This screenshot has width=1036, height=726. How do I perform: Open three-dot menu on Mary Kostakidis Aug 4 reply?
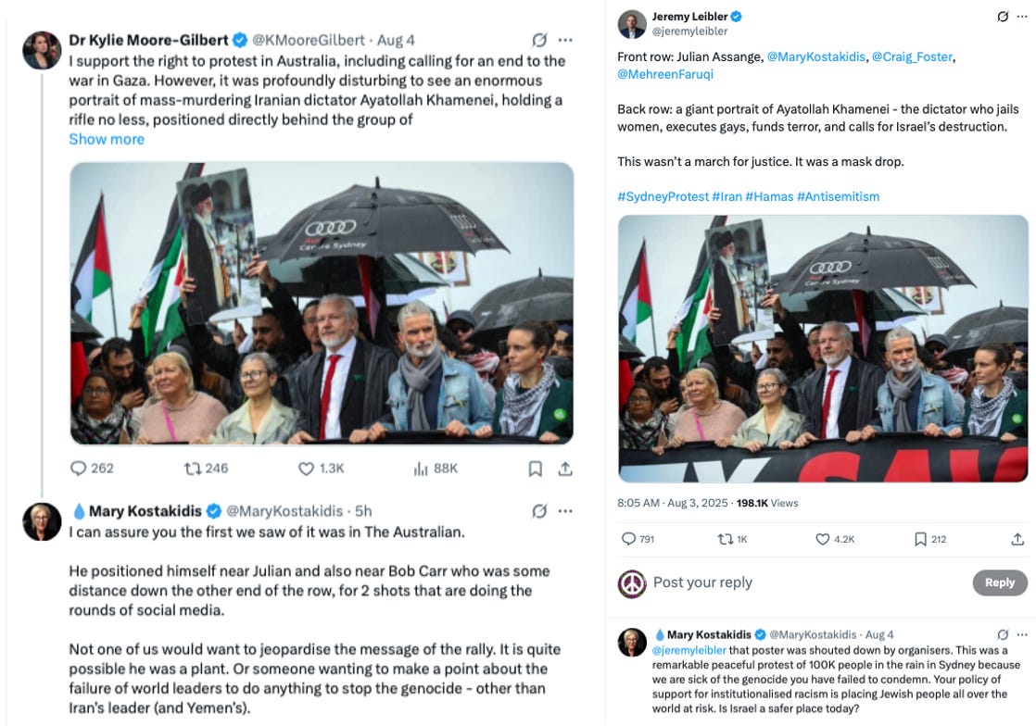tap(1022, 634)
